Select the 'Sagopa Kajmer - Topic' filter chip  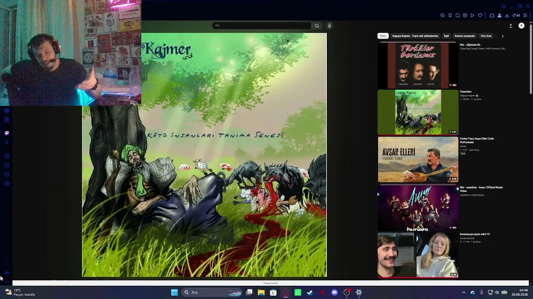415,36
